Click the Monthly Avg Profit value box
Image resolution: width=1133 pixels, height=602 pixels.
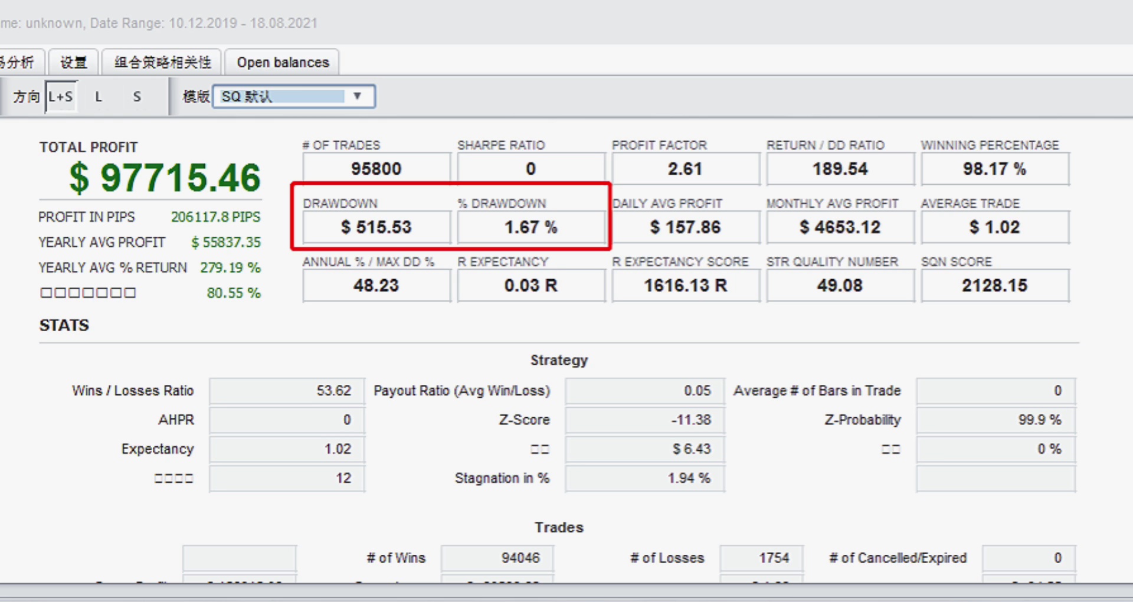tap(840, 227)
